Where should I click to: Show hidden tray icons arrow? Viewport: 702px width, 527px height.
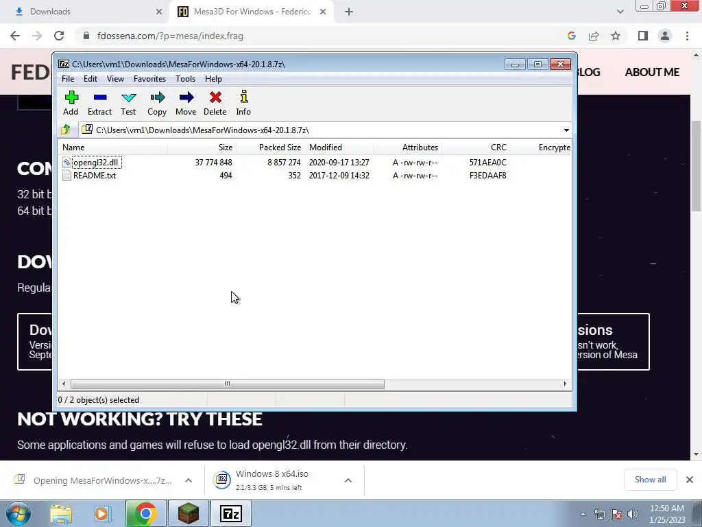[583, 514]
